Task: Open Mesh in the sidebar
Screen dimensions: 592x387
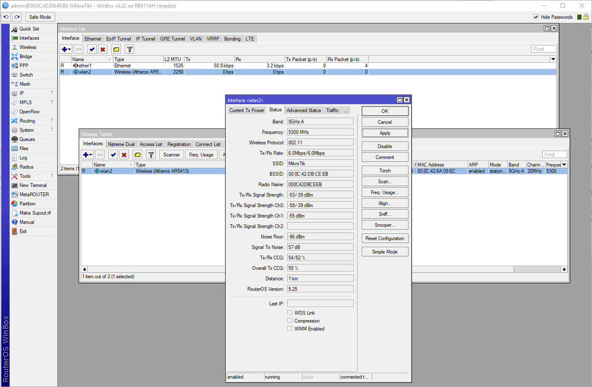Action: tap(25, 84)
